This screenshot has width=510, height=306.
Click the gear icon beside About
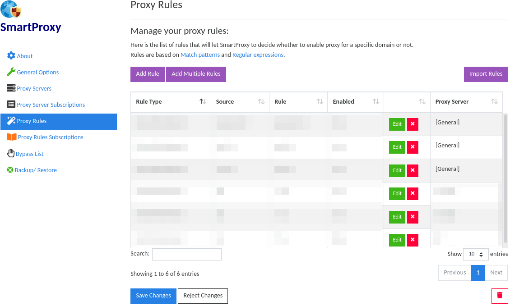(11, 56)
